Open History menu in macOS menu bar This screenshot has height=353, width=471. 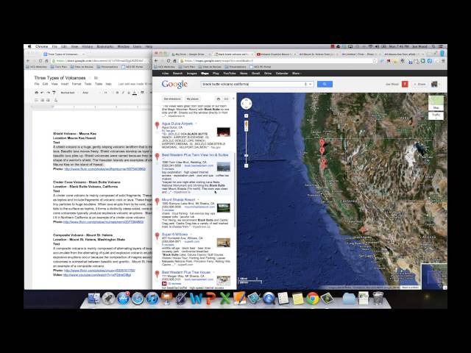pyautogui.click(x=88, y=46)
